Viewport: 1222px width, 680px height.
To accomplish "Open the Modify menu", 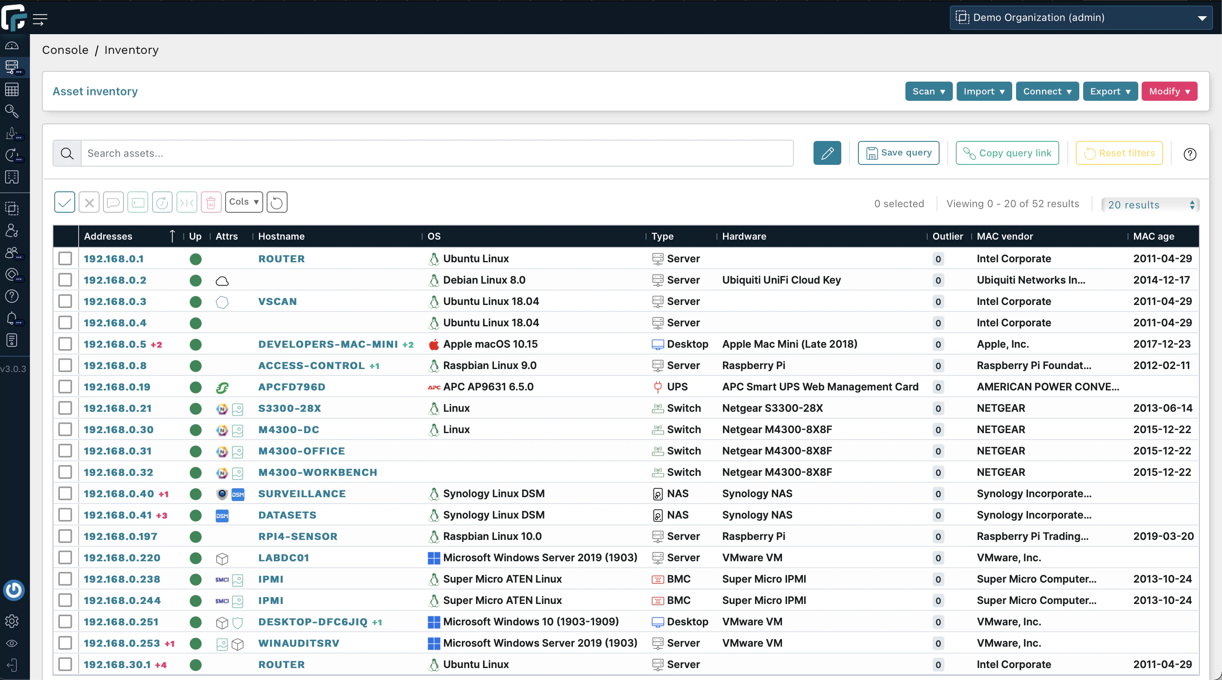I will [1169, 91].
